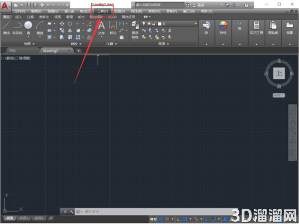The height and width of the screenshot is (224, 299).
Task: Toggle layer on/off light bulb icon
Action: 143,24
